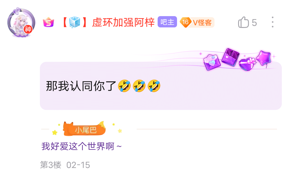This screenshot has width=291, height=173.
Task: Click the comment text 那我认同你了
Action: pyautogui.click(x=81, y=86)
